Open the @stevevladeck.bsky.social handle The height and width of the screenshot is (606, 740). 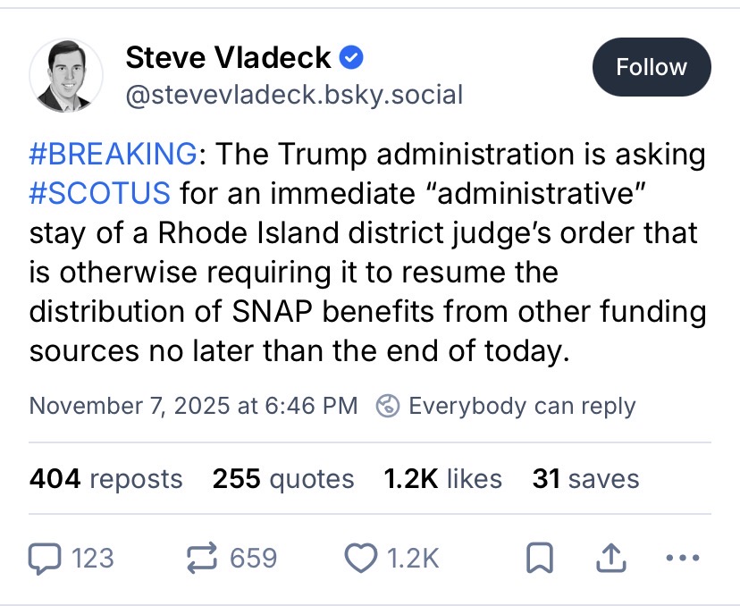pyautogui.click(x=294, y=95)
